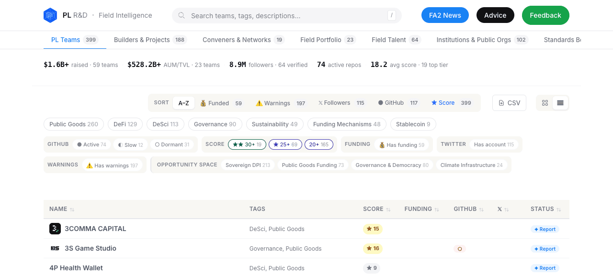
Task: Switch to grid view layout
Action: 545,103
